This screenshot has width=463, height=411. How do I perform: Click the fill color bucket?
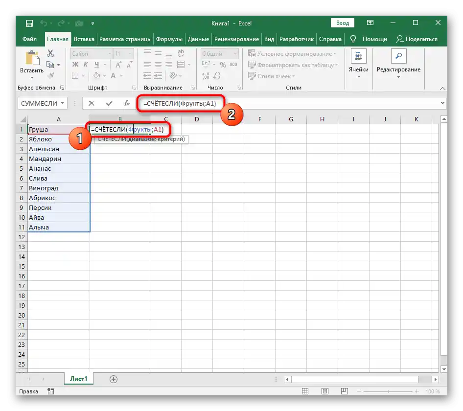(96, 75)
